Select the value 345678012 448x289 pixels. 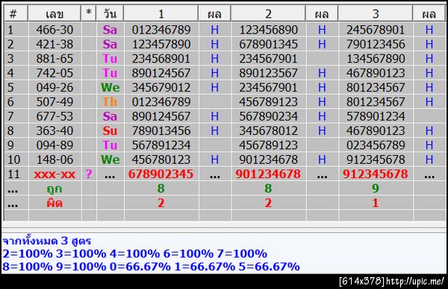point(268,131)
